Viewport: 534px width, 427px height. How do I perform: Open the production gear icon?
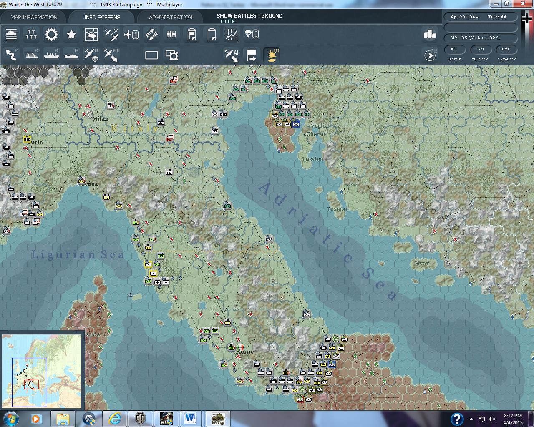click(x=51, y=35)
